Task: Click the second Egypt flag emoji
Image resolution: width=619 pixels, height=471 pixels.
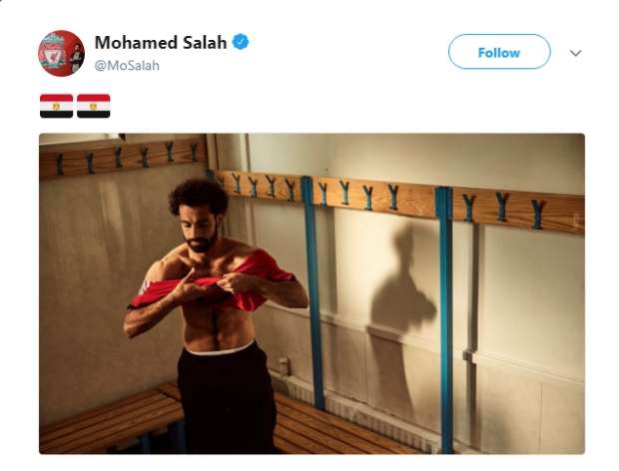Action: click(94, 106)
